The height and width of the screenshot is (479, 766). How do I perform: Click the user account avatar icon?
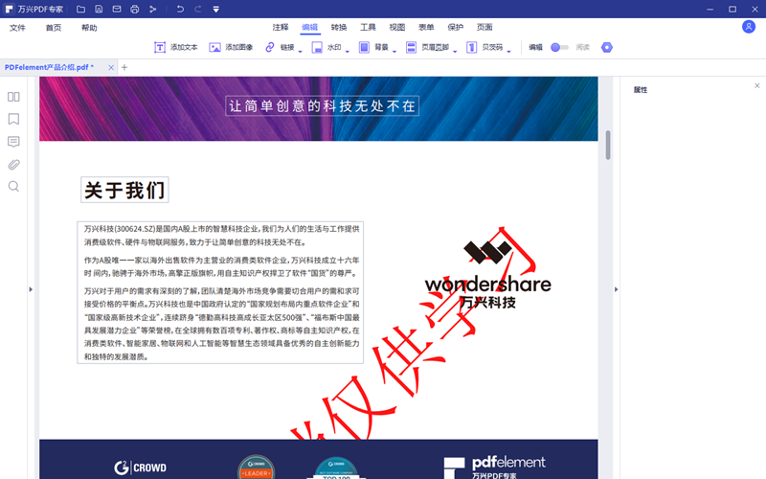pos(749,28)
